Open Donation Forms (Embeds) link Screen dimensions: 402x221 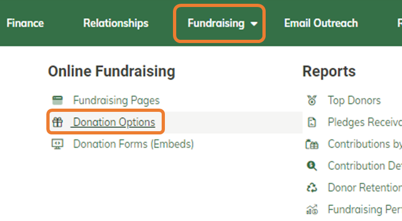click(133, 144)
